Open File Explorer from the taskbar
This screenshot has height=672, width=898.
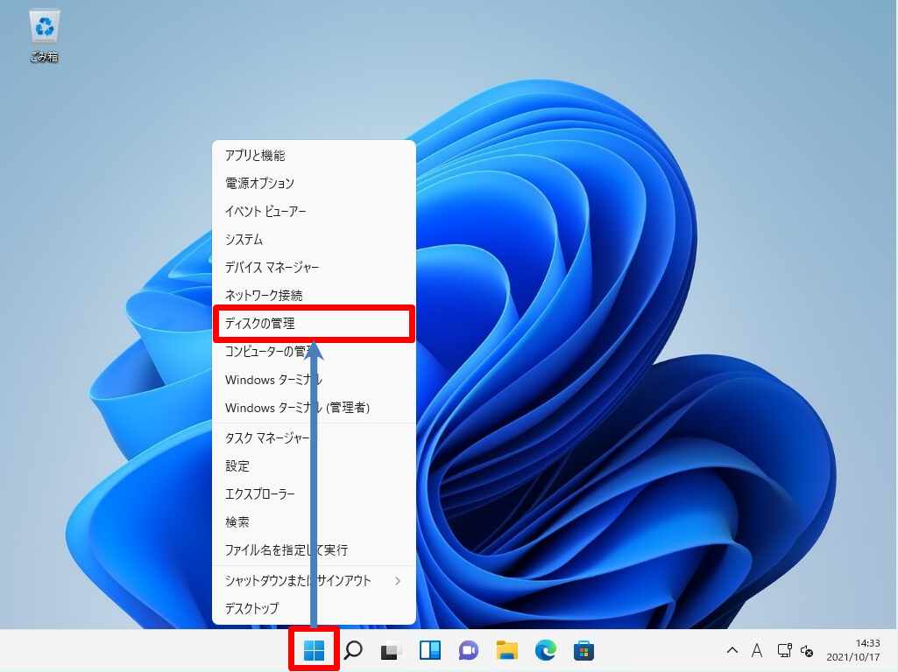coord(506,650)
